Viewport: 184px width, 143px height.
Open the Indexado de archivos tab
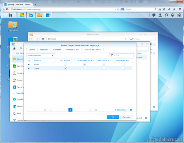click(92, 50)
